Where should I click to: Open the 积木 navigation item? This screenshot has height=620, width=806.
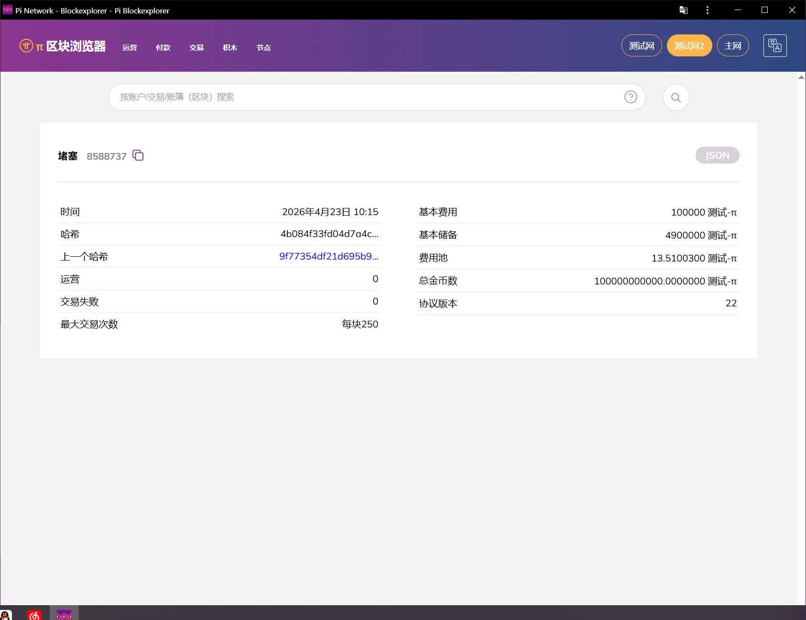(x=230, y=47)
